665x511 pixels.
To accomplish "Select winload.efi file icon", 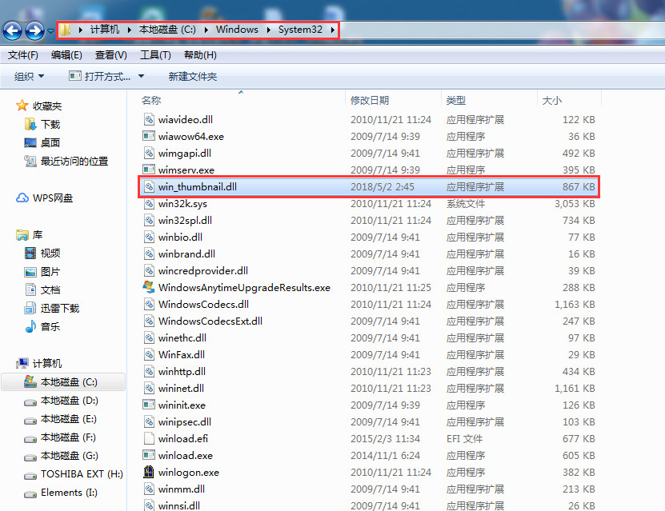I will 148,438.
